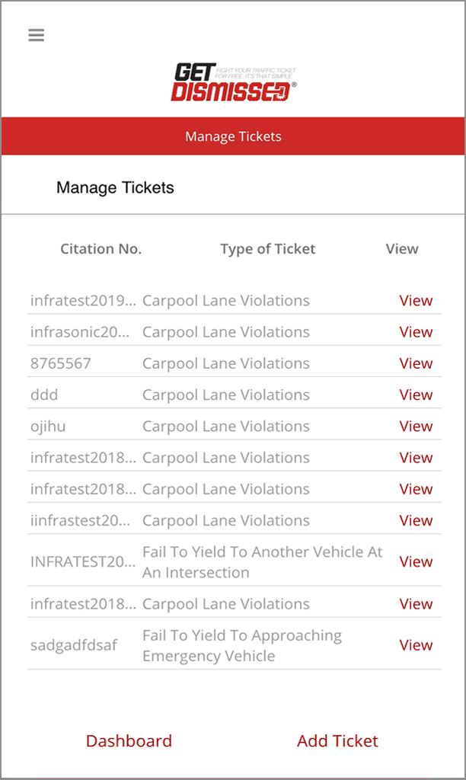
Task: Click the Manage Tickets page heading
Action: click(115, 187)
